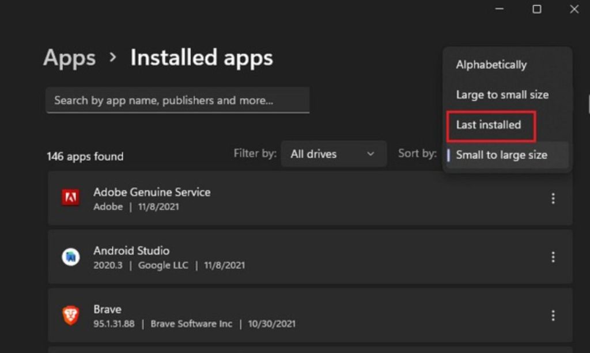Open more options for Adobe Genuine Service
The width and height of the screenshot is (590, 353).
(x=553, y=198)
